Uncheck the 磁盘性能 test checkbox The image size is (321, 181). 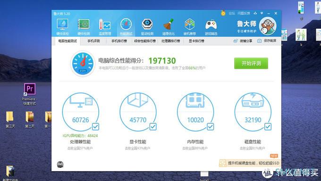click(268, 127)
